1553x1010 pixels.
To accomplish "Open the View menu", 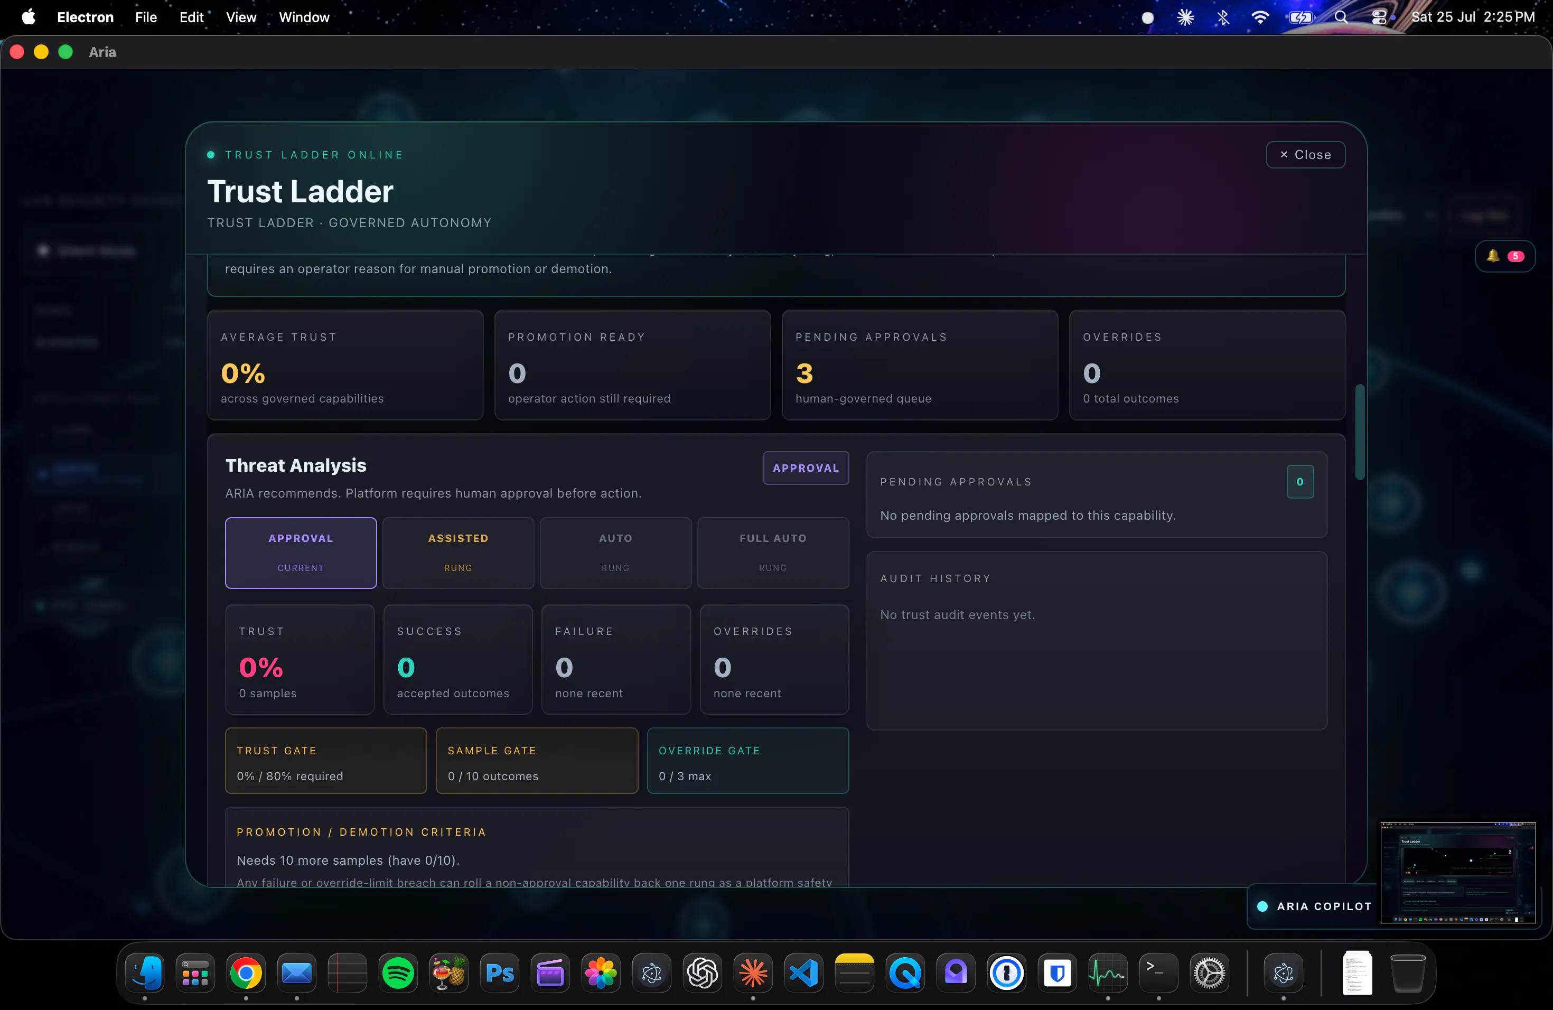I will coord(241,17).
